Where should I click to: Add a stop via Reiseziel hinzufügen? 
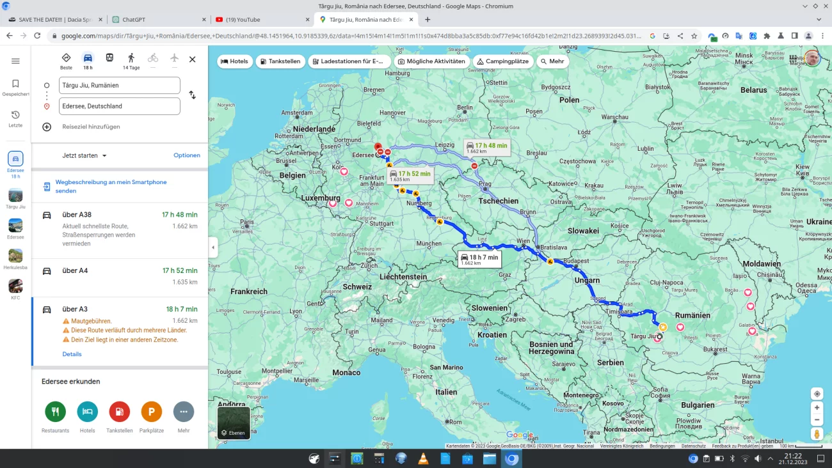(91, 127)
